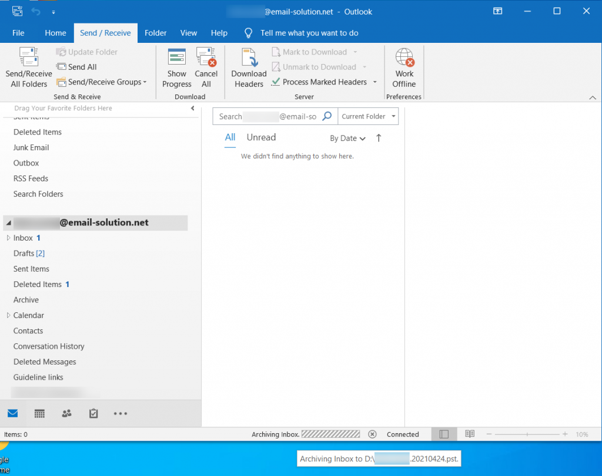Select the All messages filter
Screen dimensions: 602x476
click(x=230, y=137)
